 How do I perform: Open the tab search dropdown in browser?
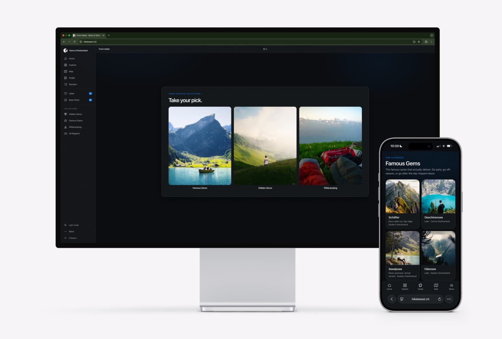pyautogui.click(x=432, y=35)
